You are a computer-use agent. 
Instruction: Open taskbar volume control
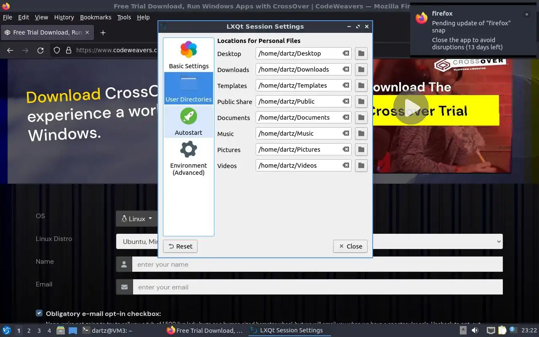click(x=475, y=331)
